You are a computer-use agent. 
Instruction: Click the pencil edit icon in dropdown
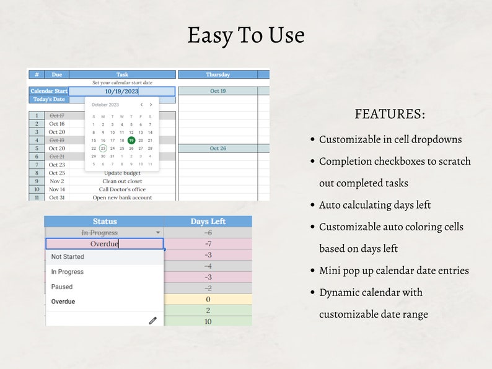coord(153,321)
